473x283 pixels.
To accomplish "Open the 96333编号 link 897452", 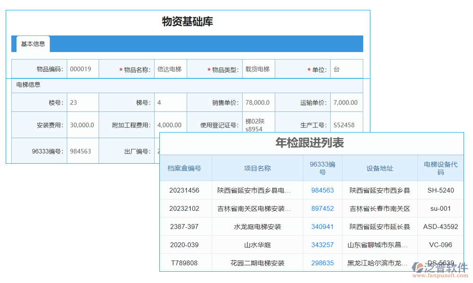I will [x=323, y=208].
